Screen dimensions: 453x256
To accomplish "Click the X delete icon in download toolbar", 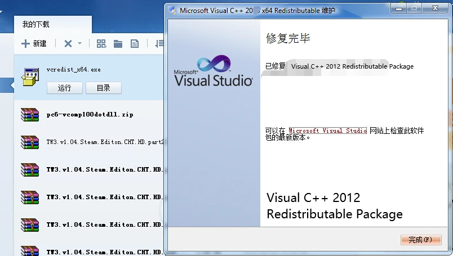I will (68, 43).
